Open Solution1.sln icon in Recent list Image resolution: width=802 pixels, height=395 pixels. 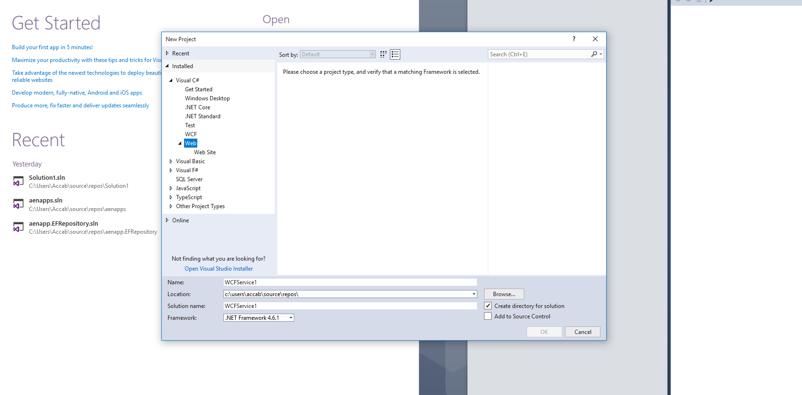(18, 182)
